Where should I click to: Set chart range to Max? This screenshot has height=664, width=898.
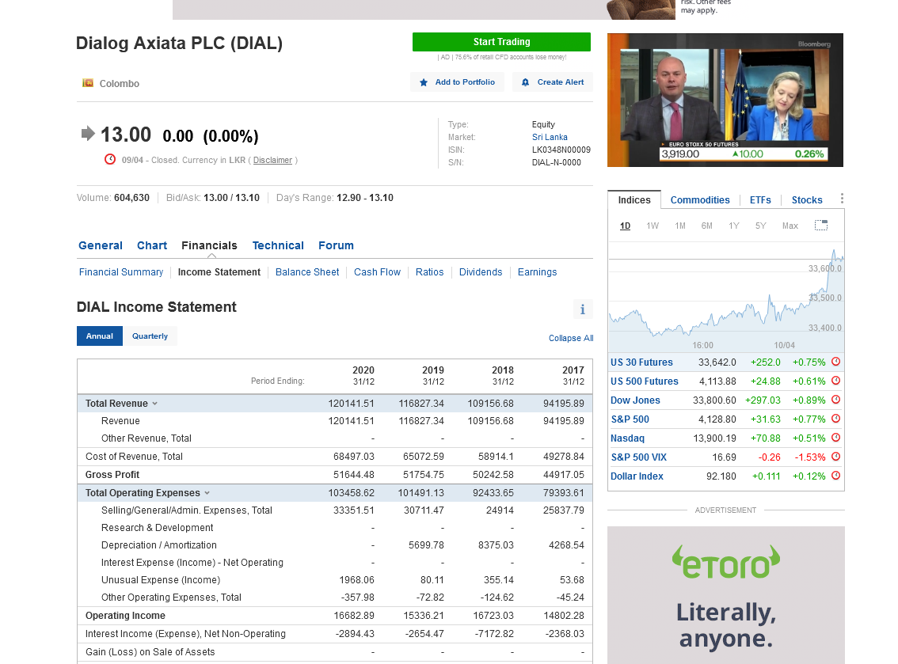point(790,226)
